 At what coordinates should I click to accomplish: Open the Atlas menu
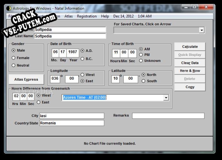pyautogui.click(x=69, y=16)
